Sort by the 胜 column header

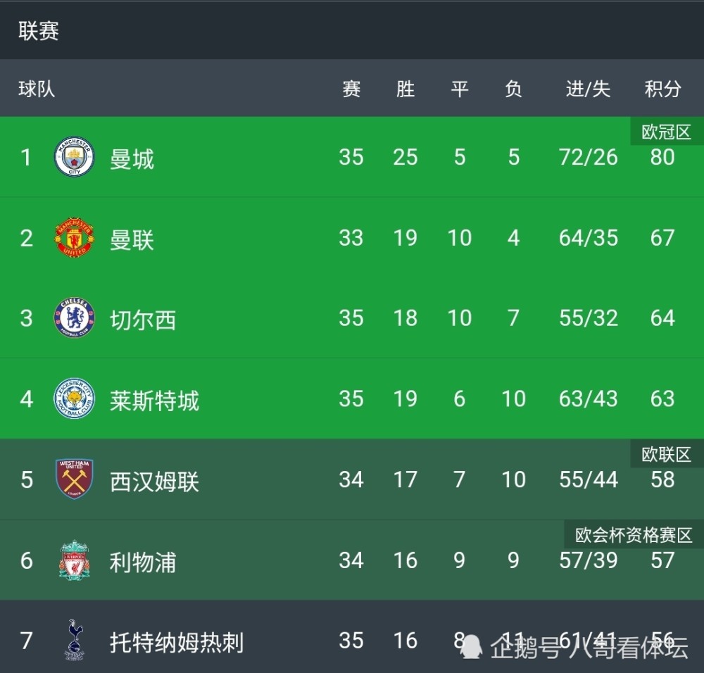tap(406, 89)
